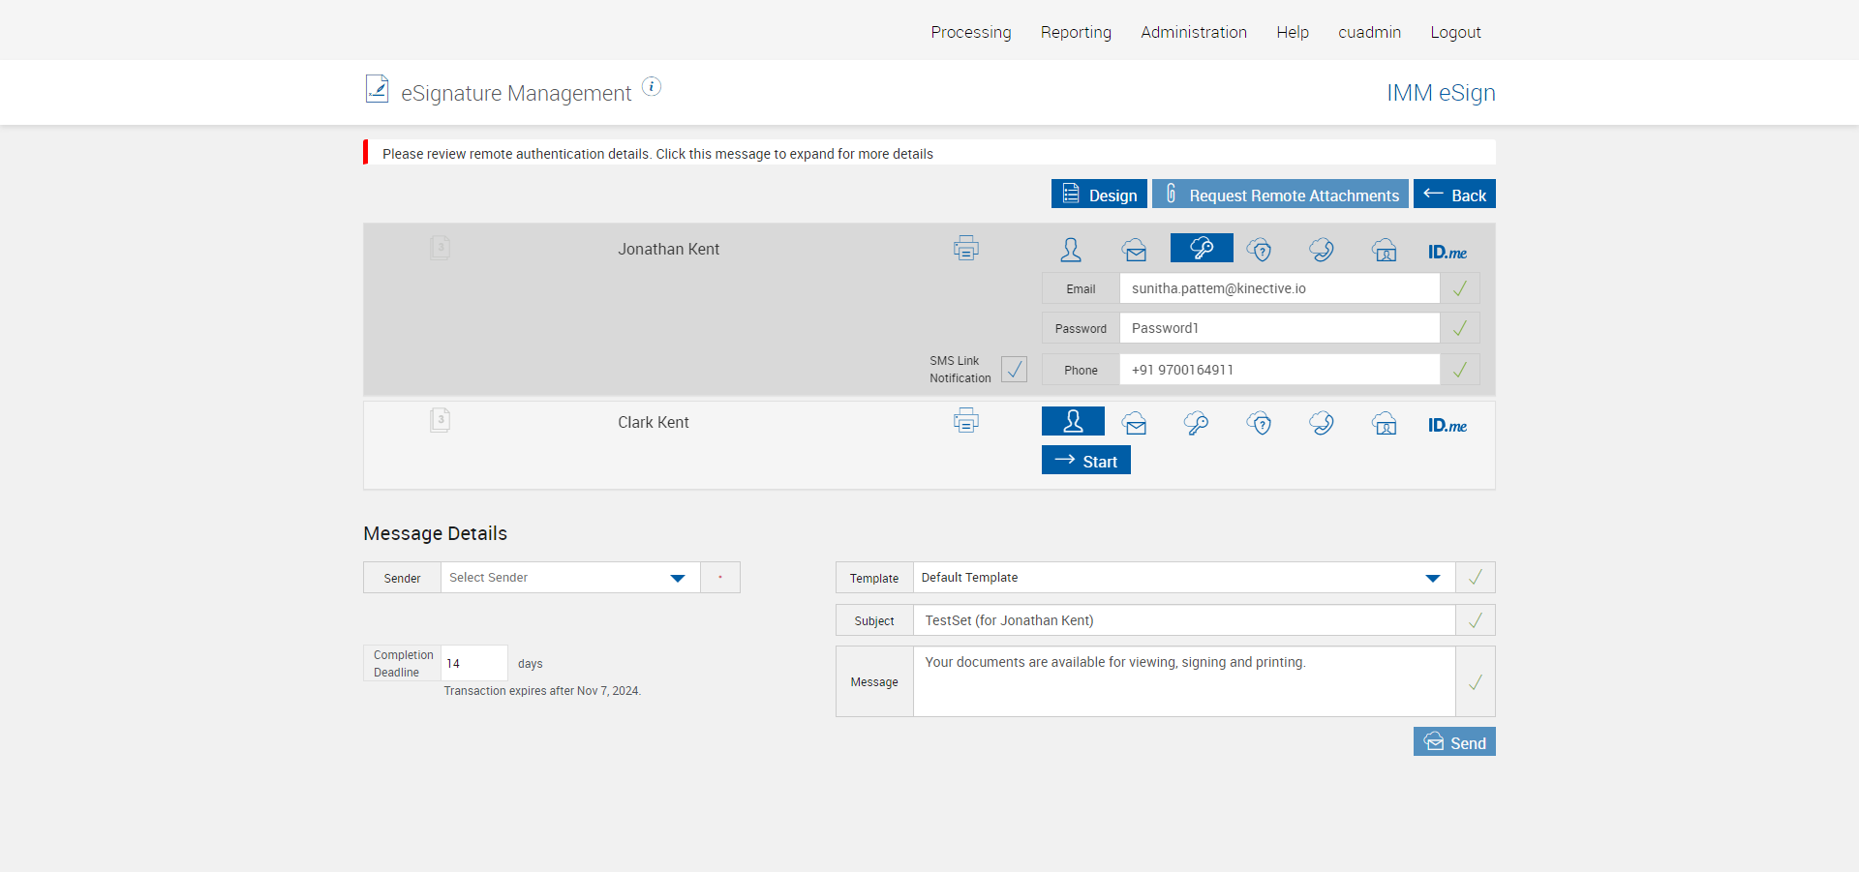The height and width of the screenshot is (872, 1859).
Task: Select cloud email authentication for Jonathan Kent
Action: click(1135, 251)
